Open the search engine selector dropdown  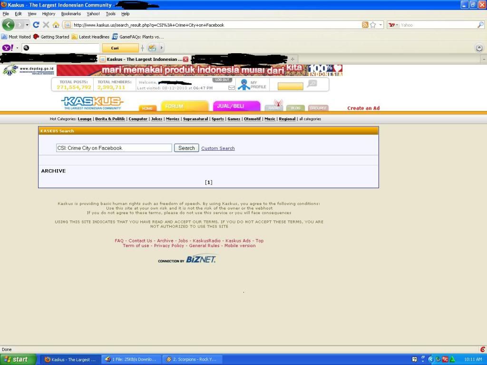click(x=393, y=25)
